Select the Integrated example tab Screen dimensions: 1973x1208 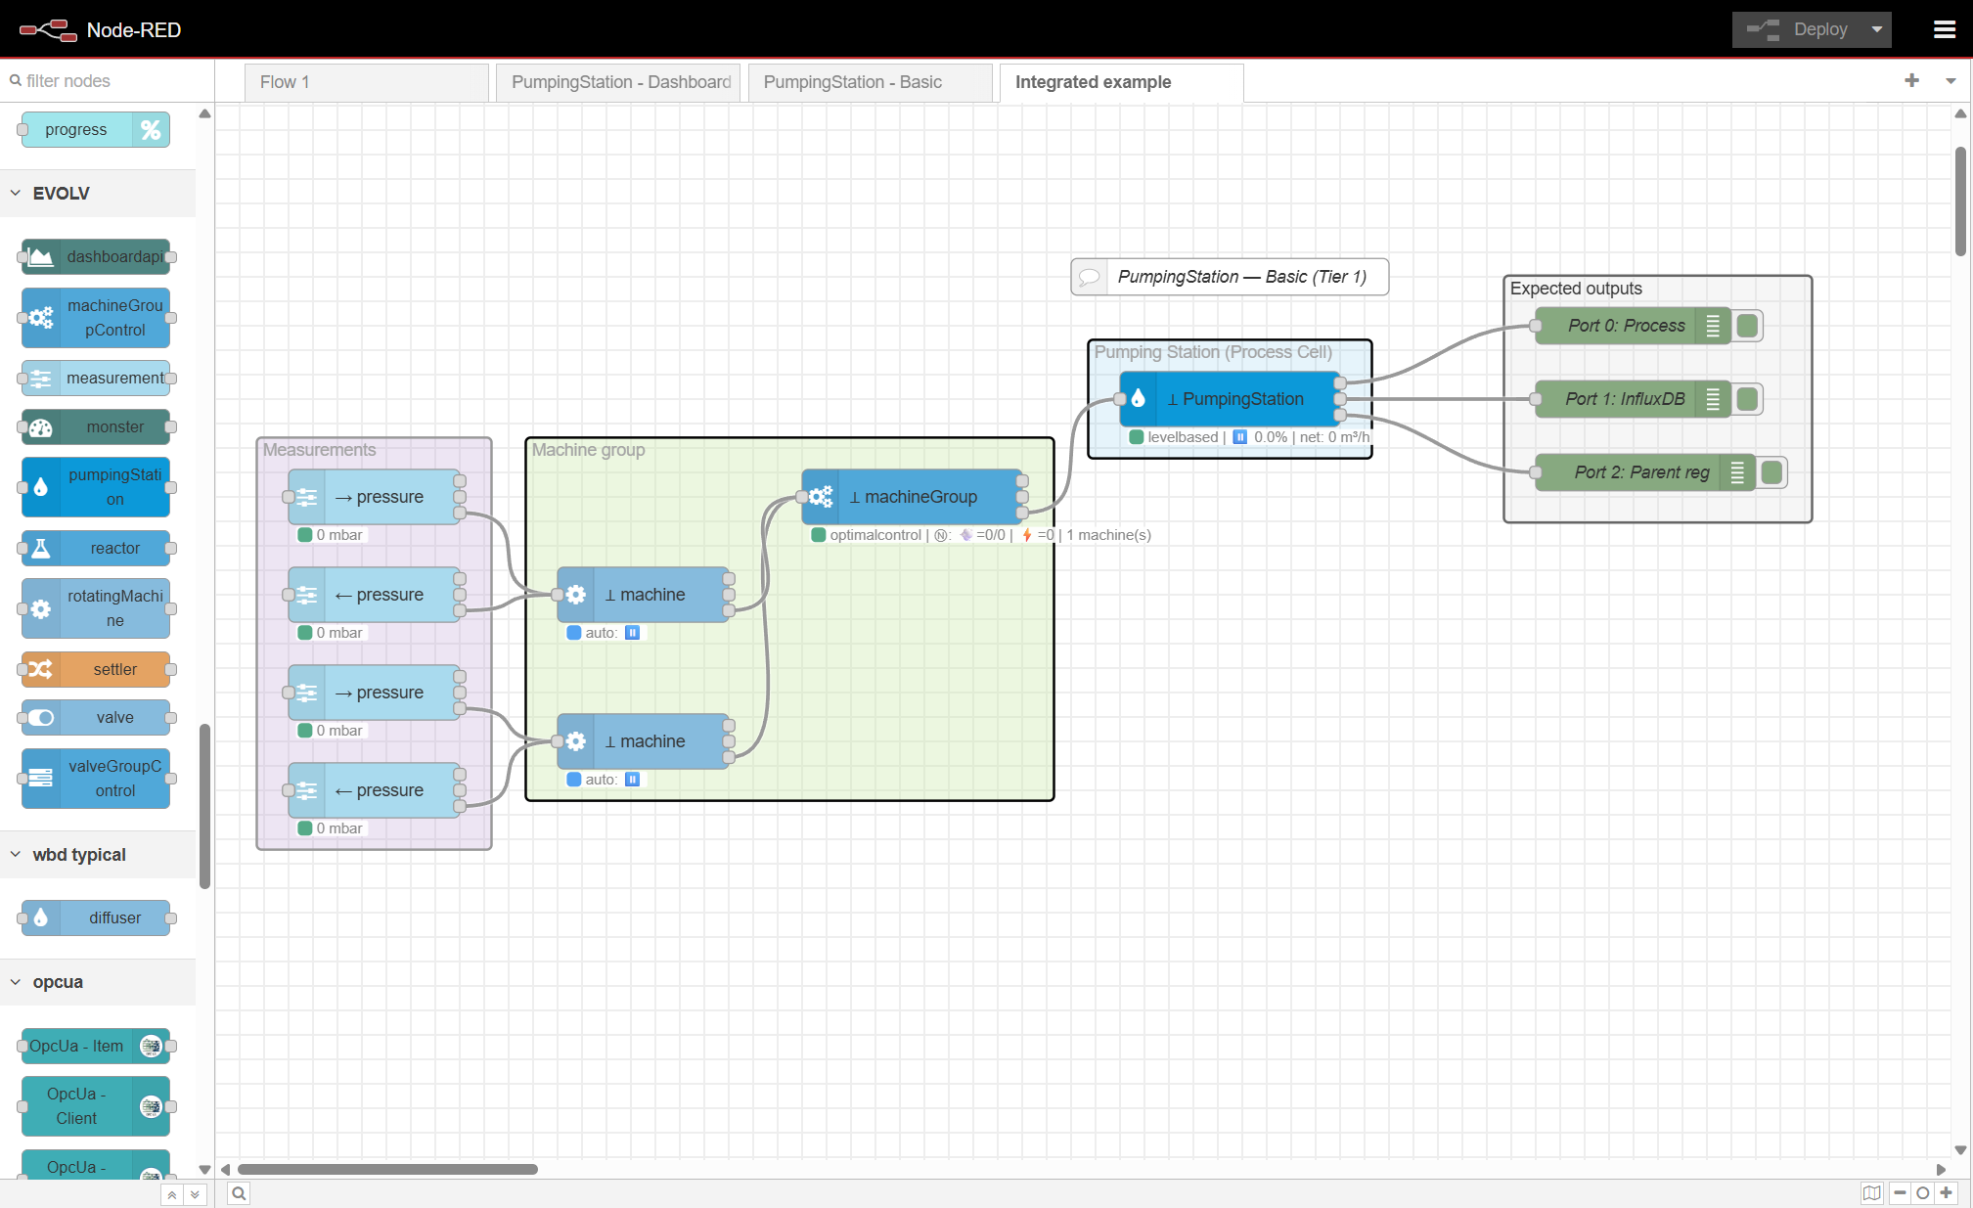pyautogui.click(x=1122, y=82)
